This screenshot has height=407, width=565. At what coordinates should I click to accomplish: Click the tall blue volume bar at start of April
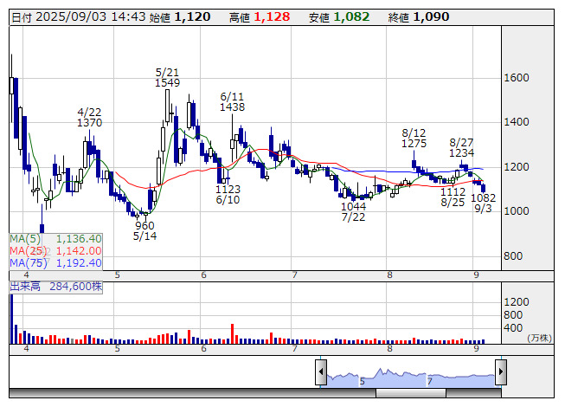11,319
